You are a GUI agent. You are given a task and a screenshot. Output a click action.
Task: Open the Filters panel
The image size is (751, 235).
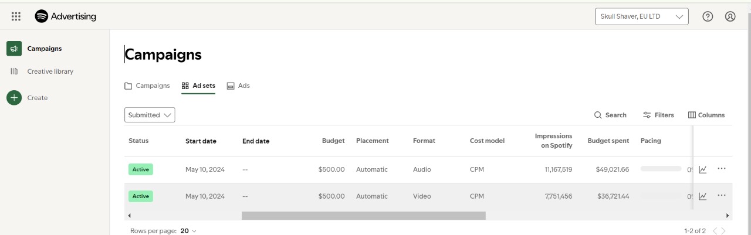[x=658, y=115]
